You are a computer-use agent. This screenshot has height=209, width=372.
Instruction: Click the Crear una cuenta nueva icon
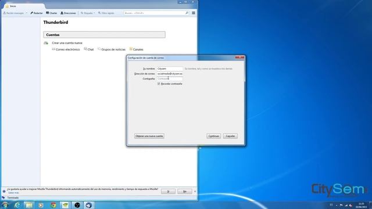click(46, 43)
